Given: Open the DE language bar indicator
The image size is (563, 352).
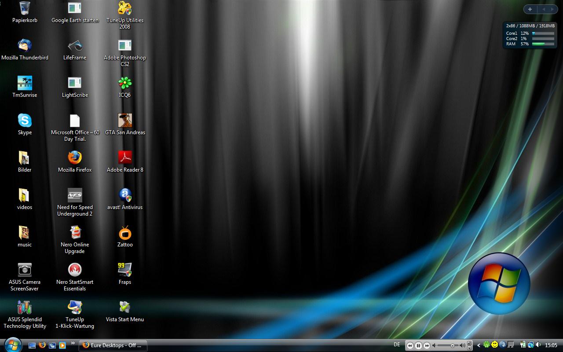Looking at the screenshot, I should tap(397, 345).
